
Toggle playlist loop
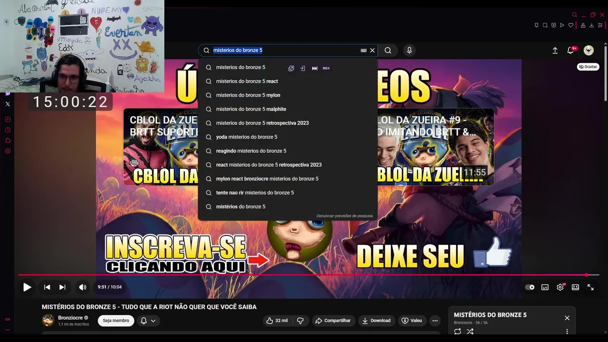point(457,332)
